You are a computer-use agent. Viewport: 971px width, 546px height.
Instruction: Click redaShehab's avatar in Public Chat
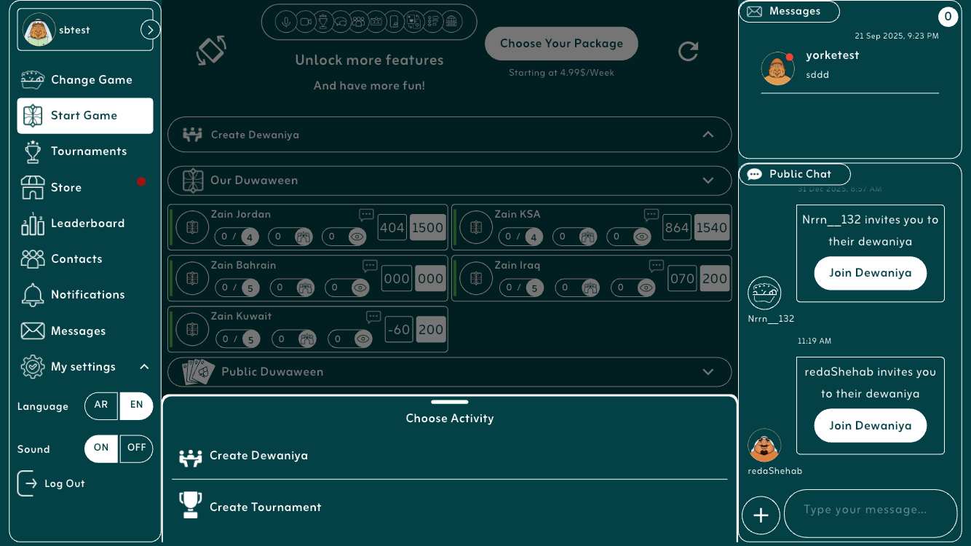(x=764, y=446)
